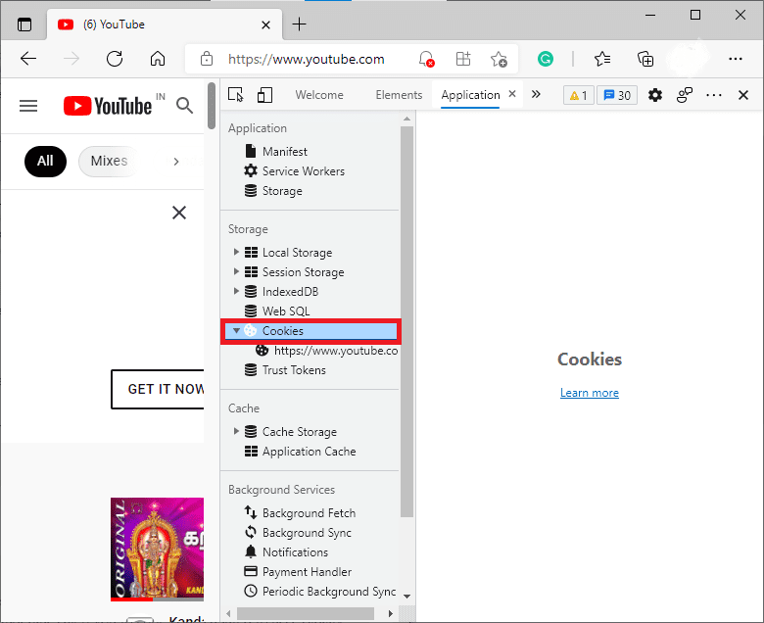Open the Manifest section

click(285, 152)
